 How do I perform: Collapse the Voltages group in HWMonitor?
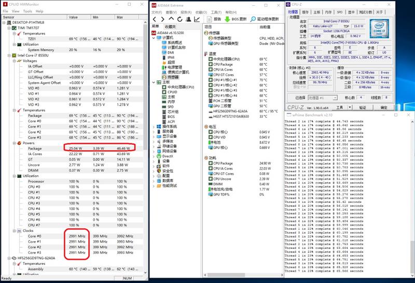[x=15, y=61]
